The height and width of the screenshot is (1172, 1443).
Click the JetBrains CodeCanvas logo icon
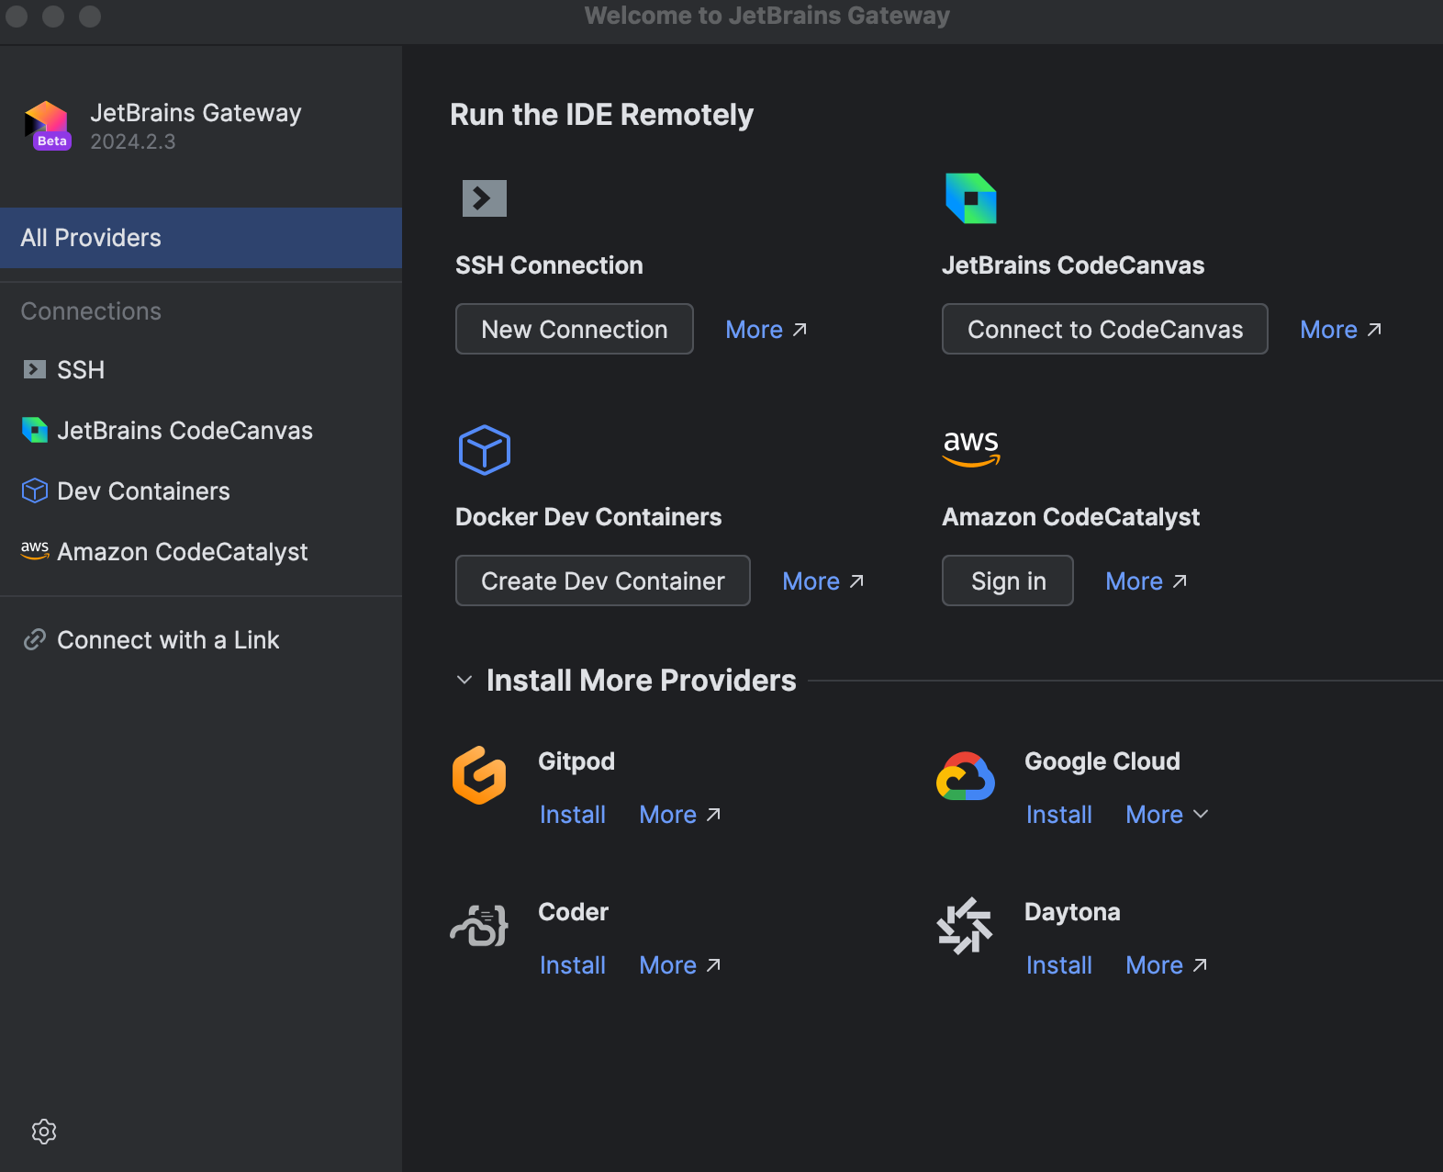[x=971, y=198]
